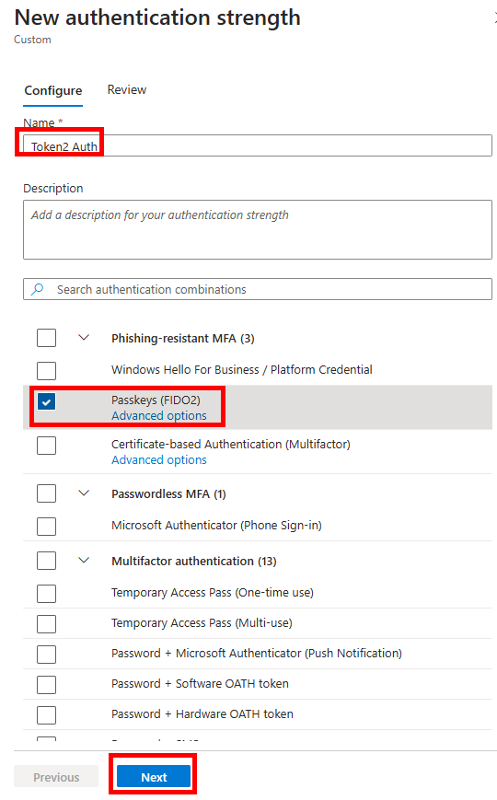Click into the Name text field

tap(258, 146)
